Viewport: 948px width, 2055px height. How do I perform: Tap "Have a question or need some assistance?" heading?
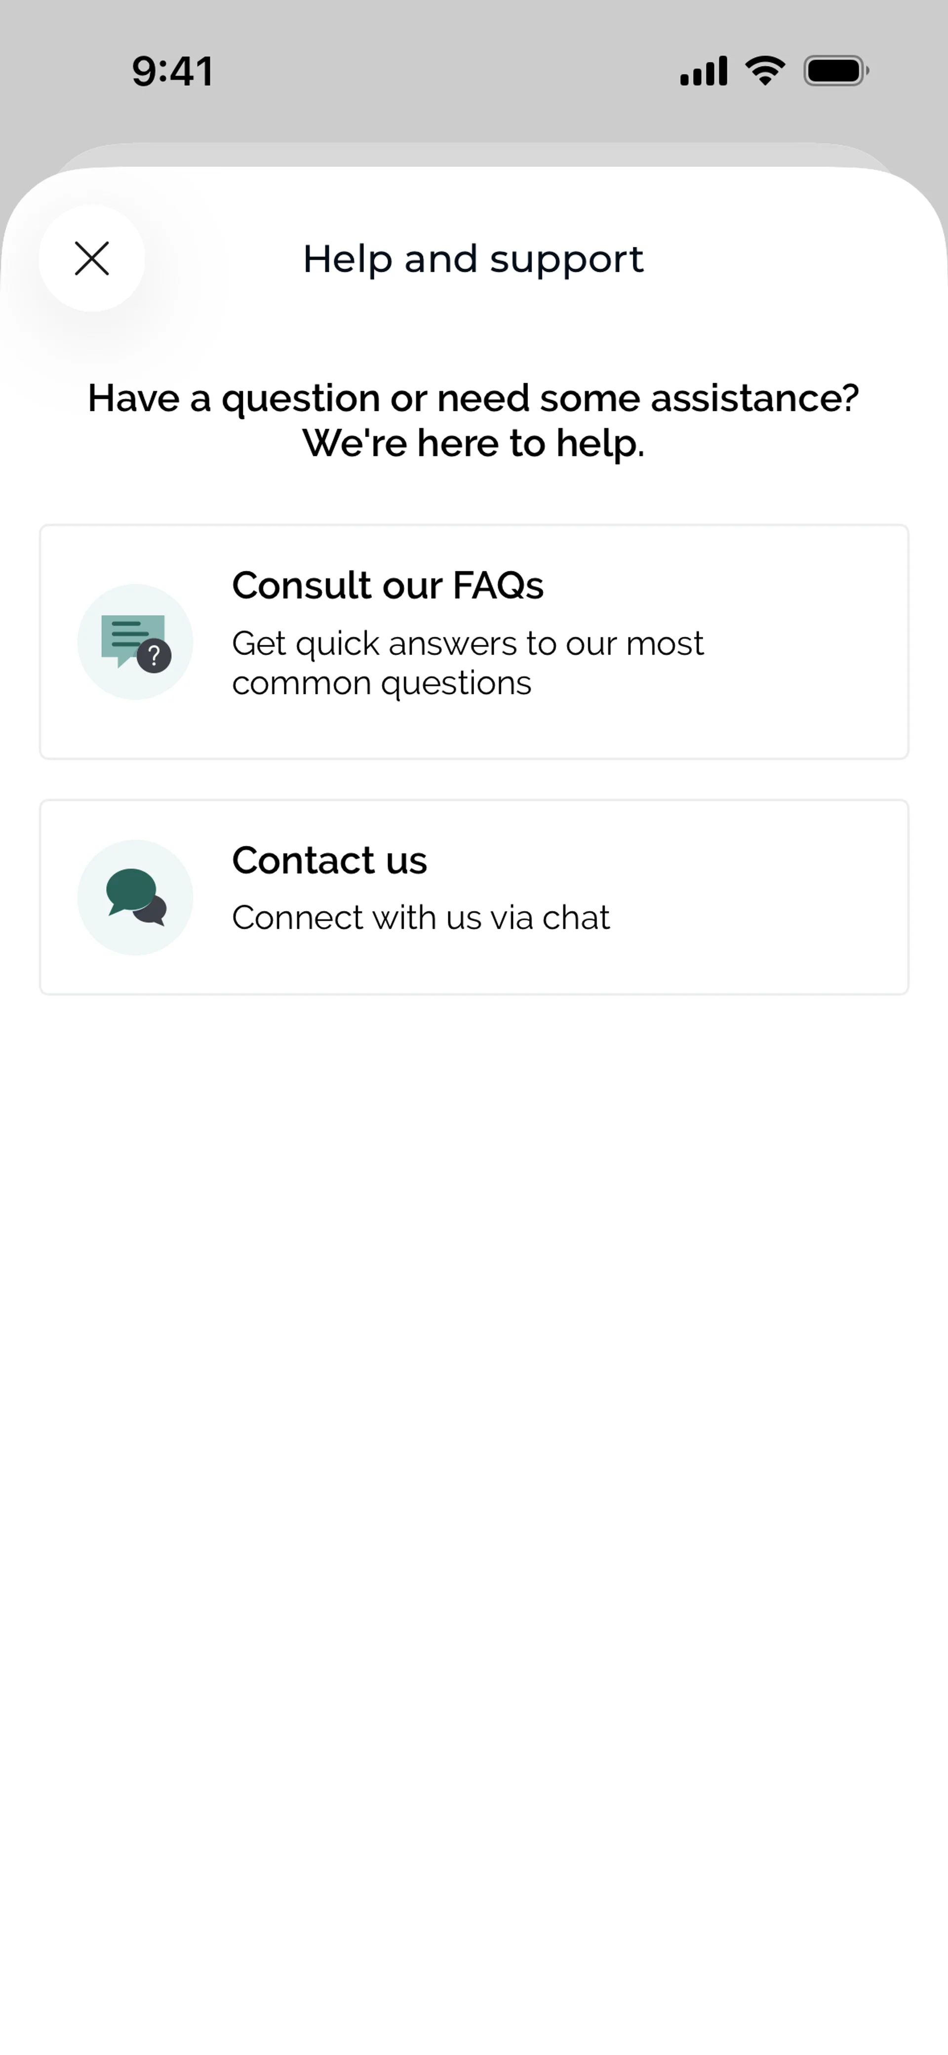pyautogui.click(x=473, y=398)
